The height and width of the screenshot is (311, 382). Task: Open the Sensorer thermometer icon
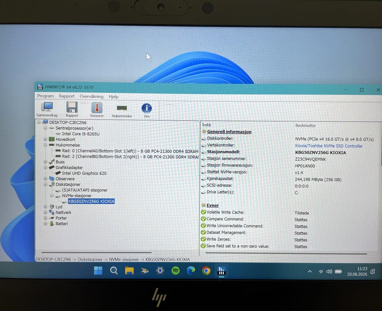pos(97,110)
